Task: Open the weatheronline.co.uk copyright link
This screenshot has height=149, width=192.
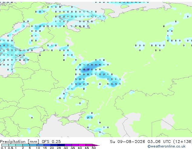Action: [167, 146]
